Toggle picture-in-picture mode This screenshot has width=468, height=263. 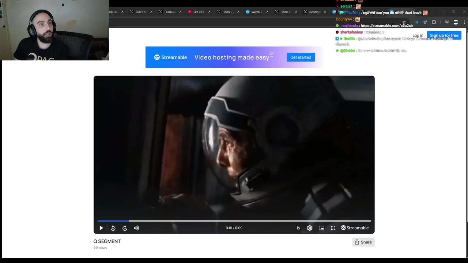pos(321,228)
